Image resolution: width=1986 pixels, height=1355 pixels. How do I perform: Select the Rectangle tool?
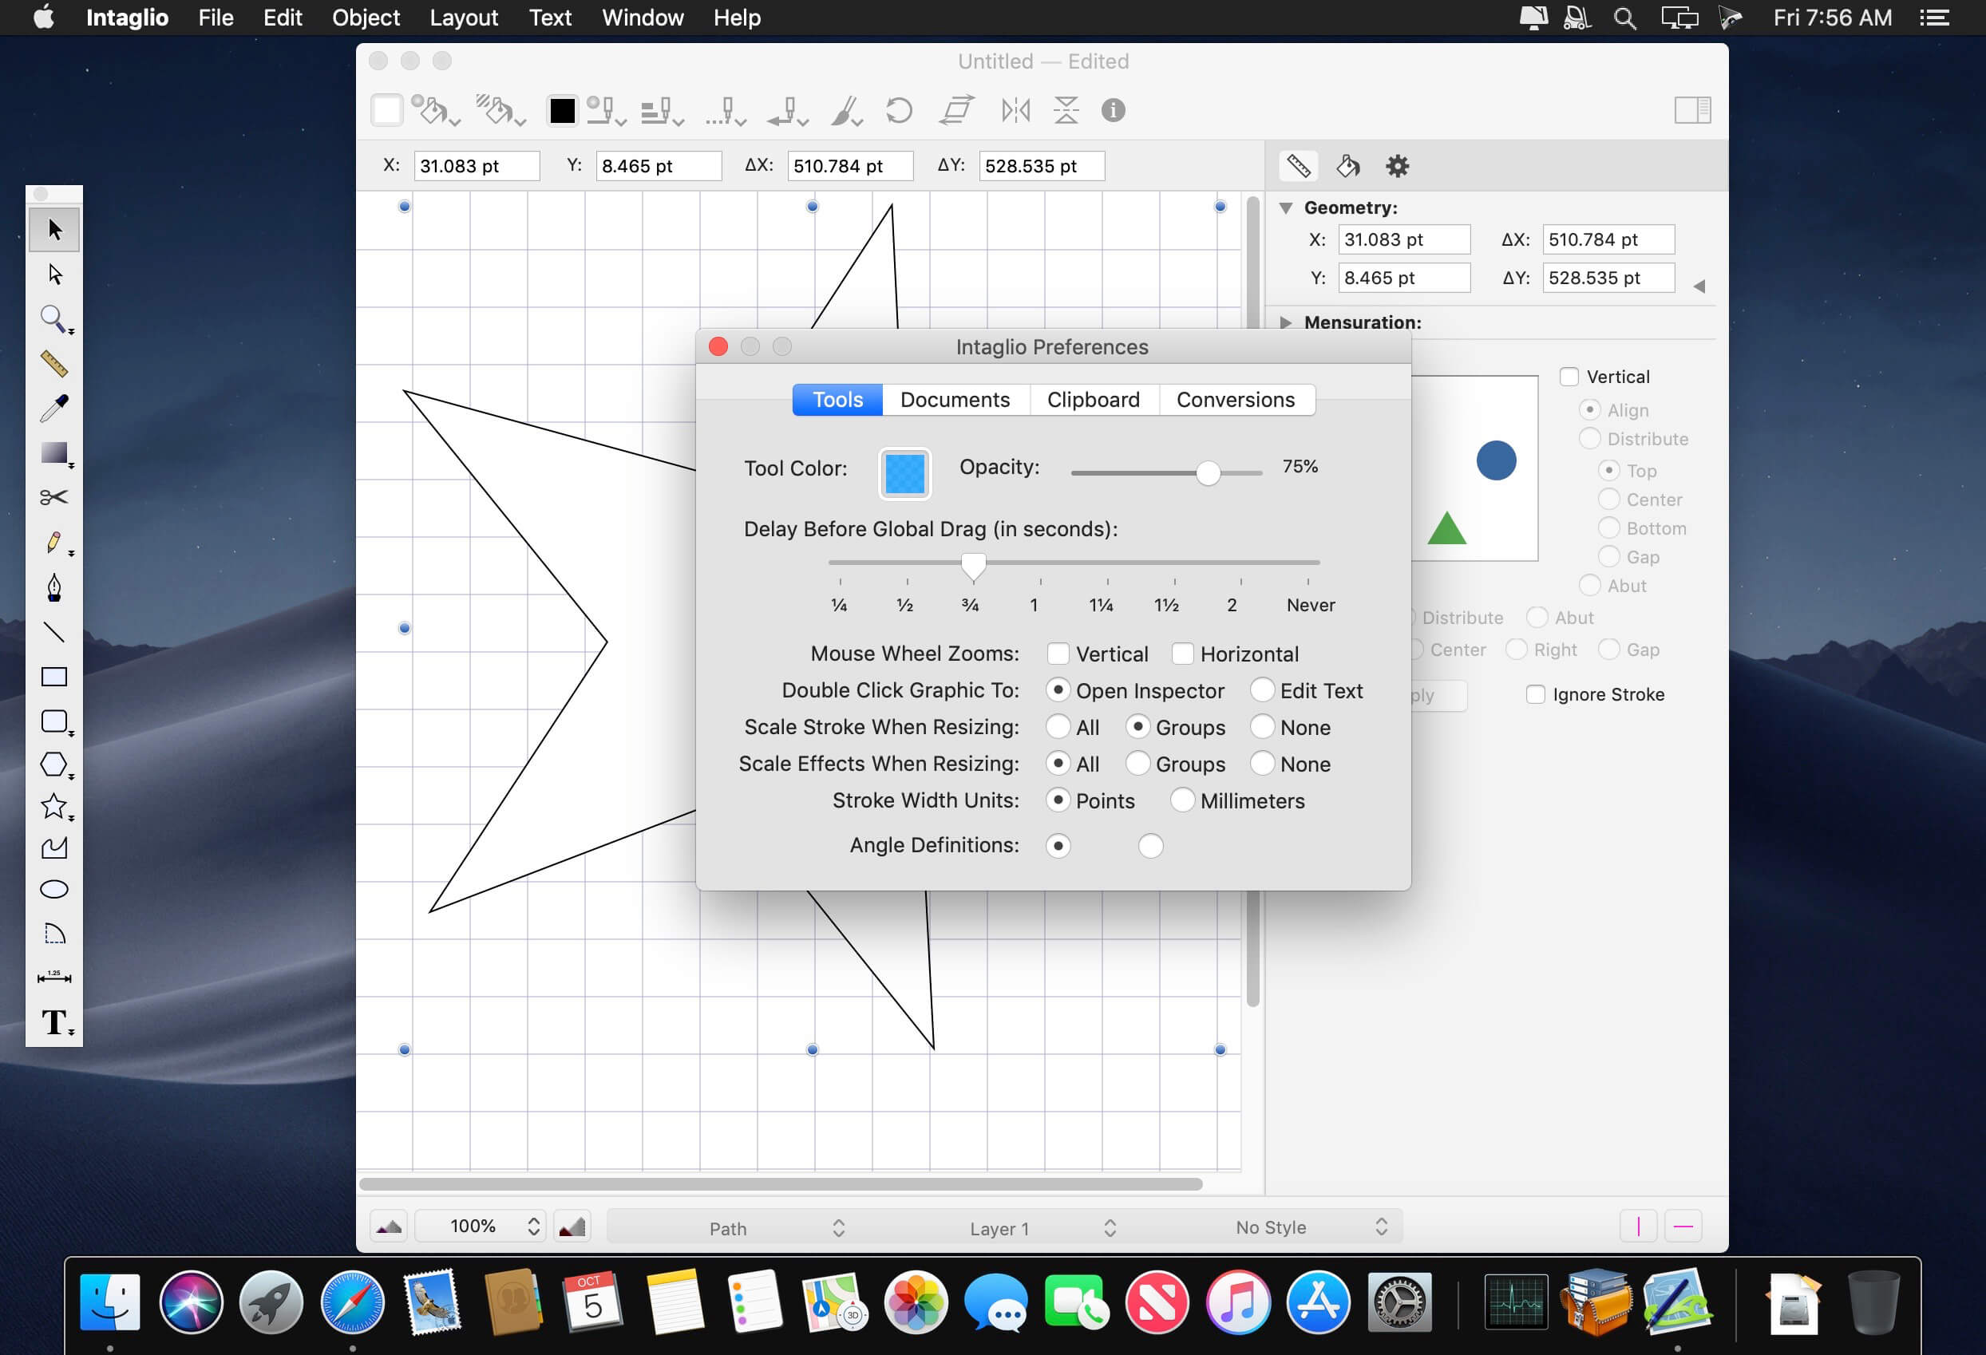(x=55, y=677)
